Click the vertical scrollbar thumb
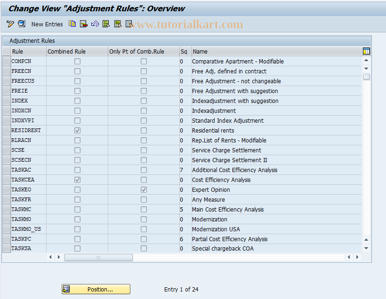Image resolution: width=386 pixels, height=299 pixels. (x=367, y=77)
